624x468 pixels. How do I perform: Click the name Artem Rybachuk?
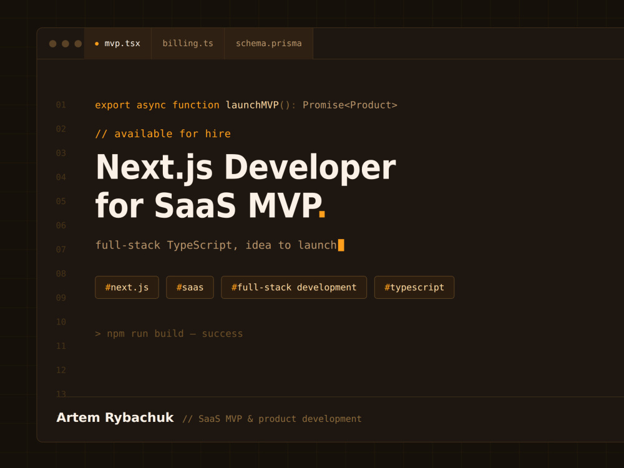(x=115, y=417)
